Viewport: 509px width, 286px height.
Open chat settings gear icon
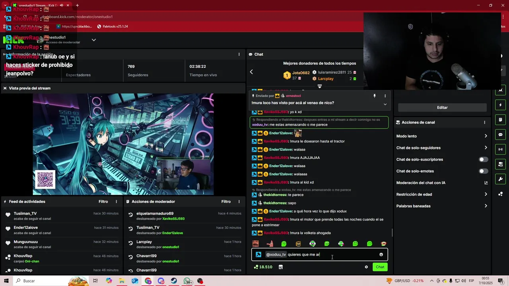click(366, 267)
